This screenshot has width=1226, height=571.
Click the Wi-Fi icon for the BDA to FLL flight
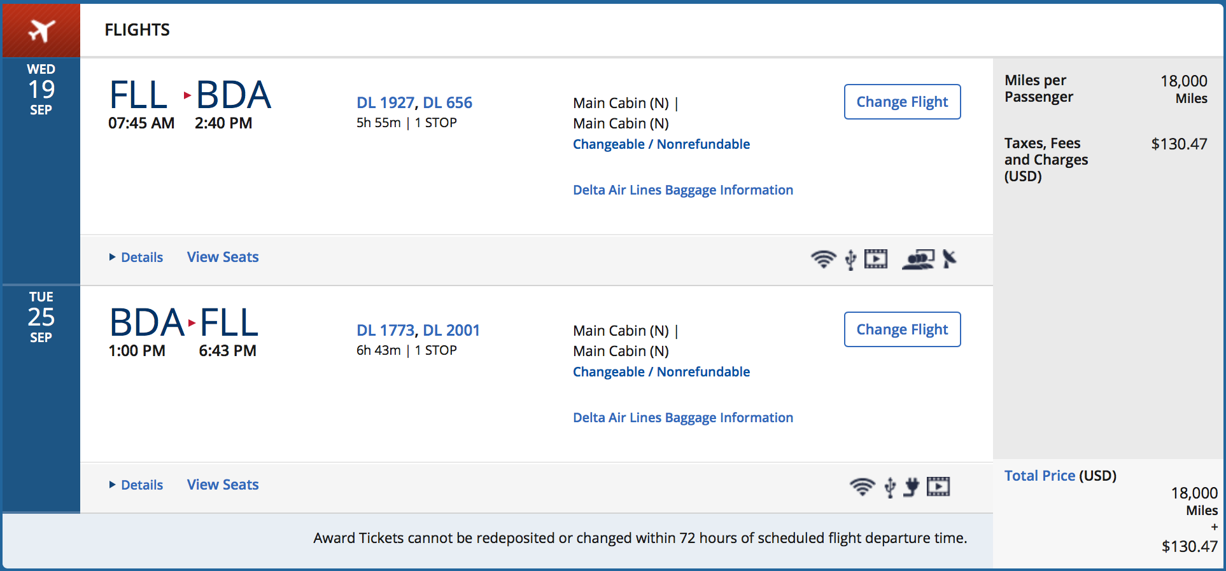coord(862,486)
